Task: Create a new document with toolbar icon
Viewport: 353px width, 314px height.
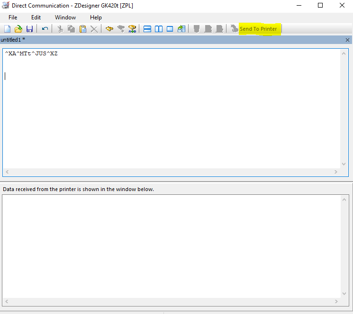Action: click(7, 29)
